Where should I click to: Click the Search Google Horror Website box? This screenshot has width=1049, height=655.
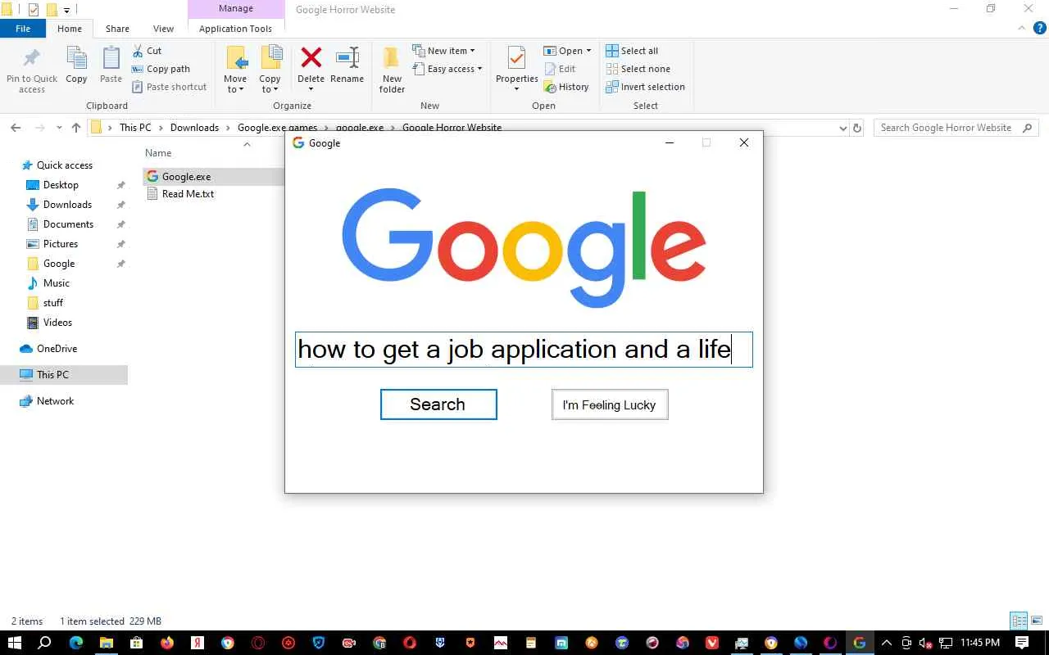point(956,128)
